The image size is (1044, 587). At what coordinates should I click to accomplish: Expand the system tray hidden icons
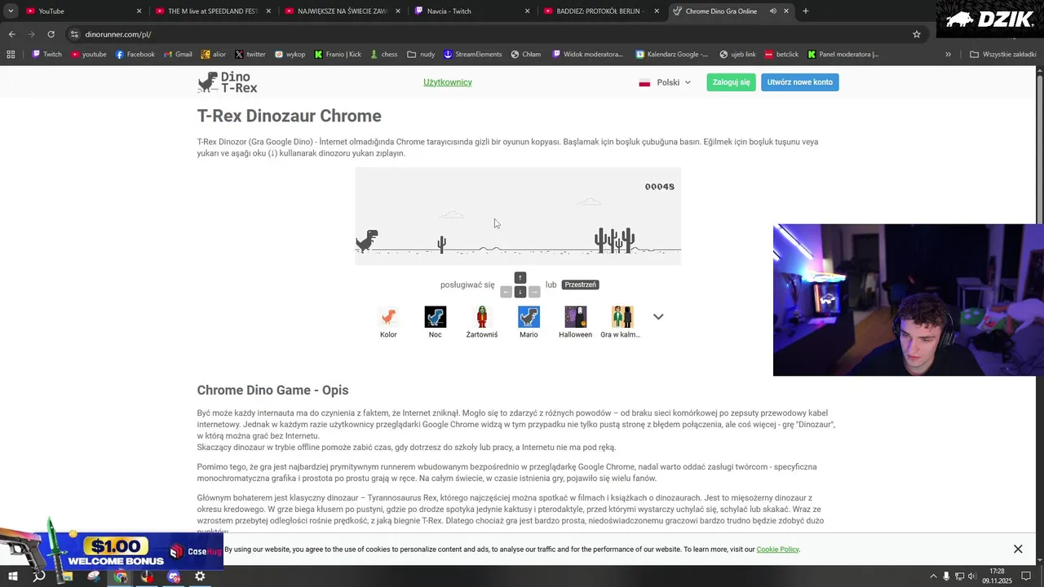click(x=933, y=576)
